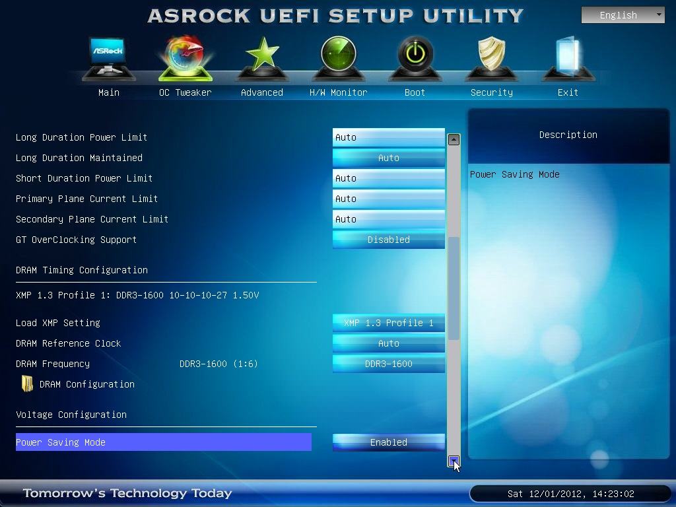Click the ASRock UEFI Setup Utility title

tap(335, 16)
